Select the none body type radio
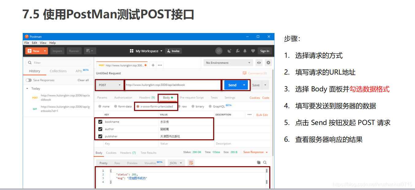Viewport: 415px width, 190px height. click(100, 106)
